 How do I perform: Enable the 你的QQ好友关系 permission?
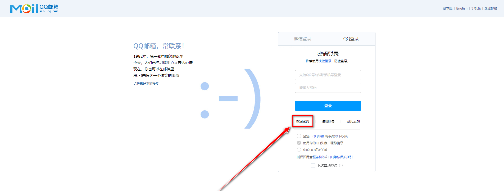299,150
